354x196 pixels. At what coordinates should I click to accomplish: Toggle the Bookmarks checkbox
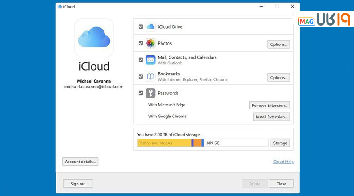pyautogui.click(x=141, y=76)
